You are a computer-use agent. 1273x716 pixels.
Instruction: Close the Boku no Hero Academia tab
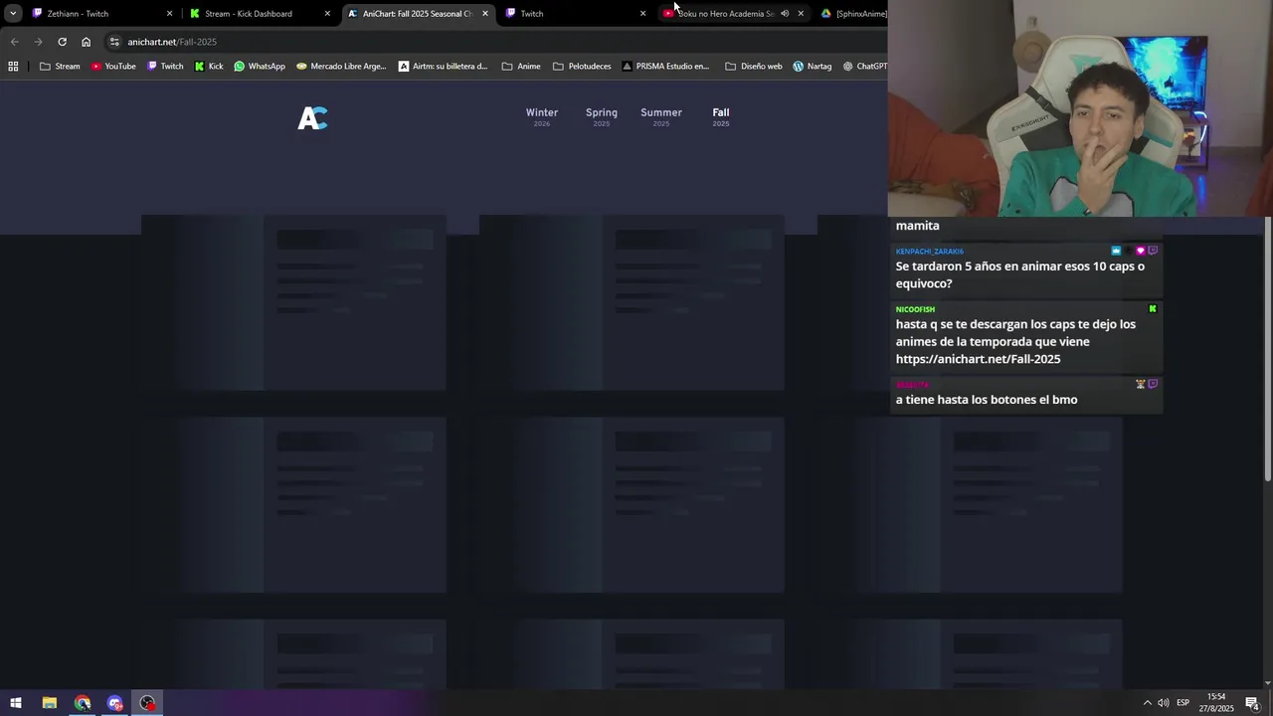[x=801, y=14]
